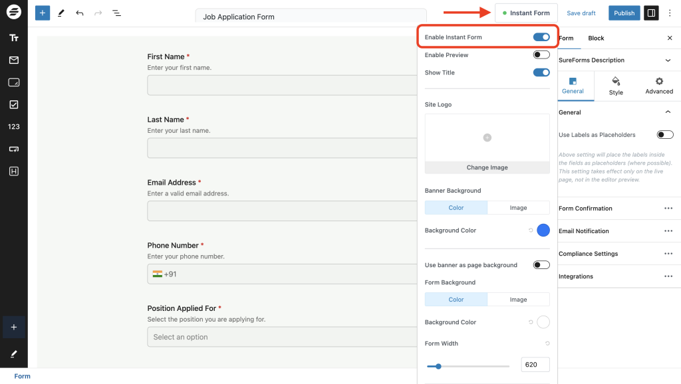
Task: Open the blue Banner Background Color swatch
Action: pos(543,231)
